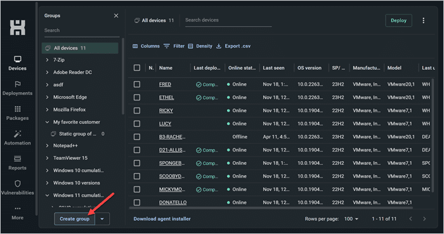Open the Deployments section
The width and height of the screenshot is (444, 234).
click(x=17, y=88)
